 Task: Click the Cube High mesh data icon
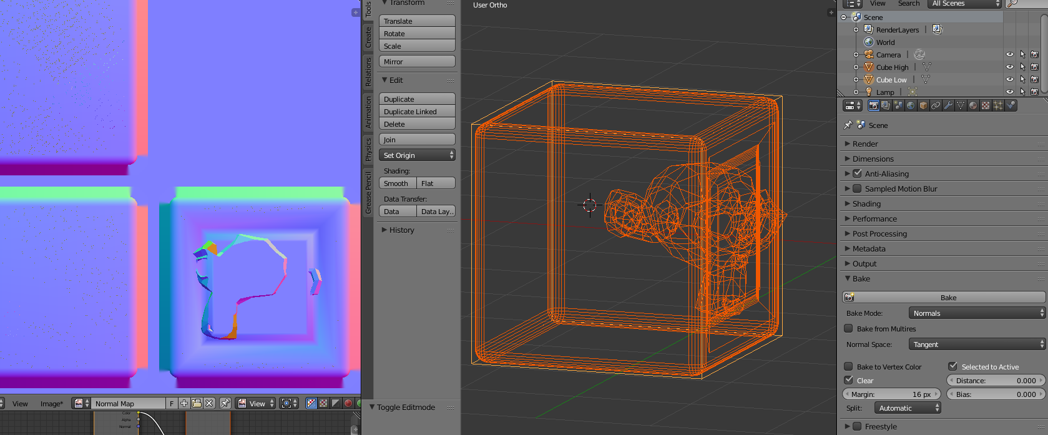coord(926,67)
